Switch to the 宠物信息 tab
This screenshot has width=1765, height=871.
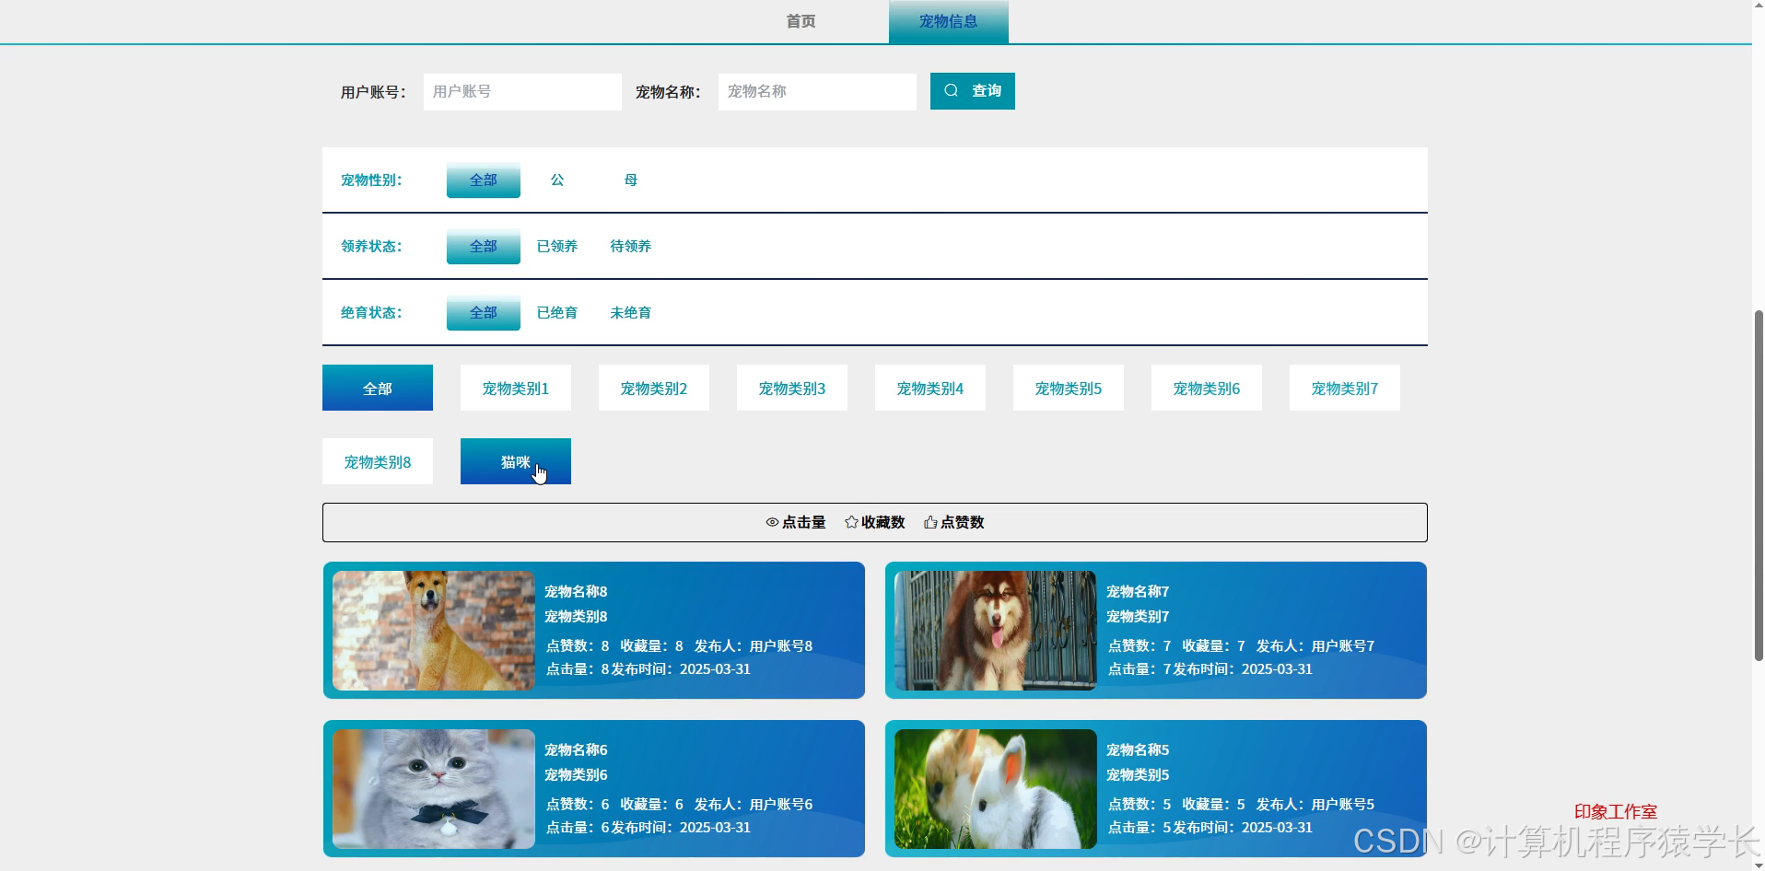tap(948, 20)
